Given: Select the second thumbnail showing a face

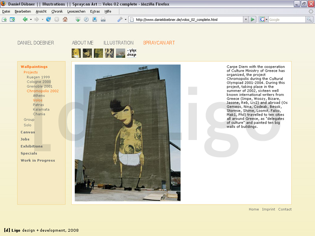Looking at the screenshot, I should [x=87, y=53].
